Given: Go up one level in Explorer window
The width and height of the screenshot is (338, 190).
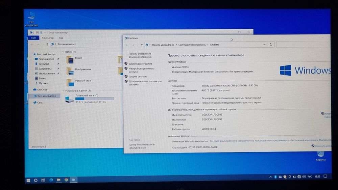Looking at the screenshot, I should pyautogui.click(x=47, y=44).
